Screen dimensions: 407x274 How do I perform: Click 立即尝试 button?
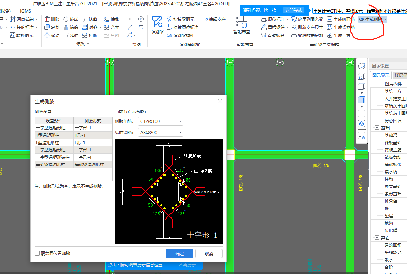pyautogui.click(x=293, y=10)
